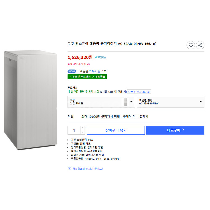Click the 상품정보에 문제가 있나요 report icon

[69, 169]
